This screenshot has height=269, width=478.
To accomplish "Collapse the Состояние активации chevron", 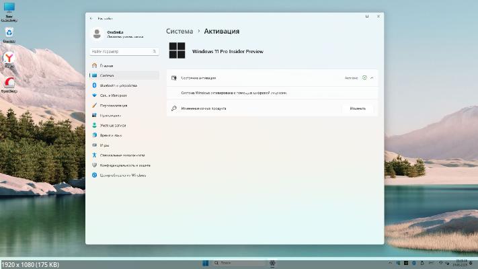I will [x=372, y=78].
